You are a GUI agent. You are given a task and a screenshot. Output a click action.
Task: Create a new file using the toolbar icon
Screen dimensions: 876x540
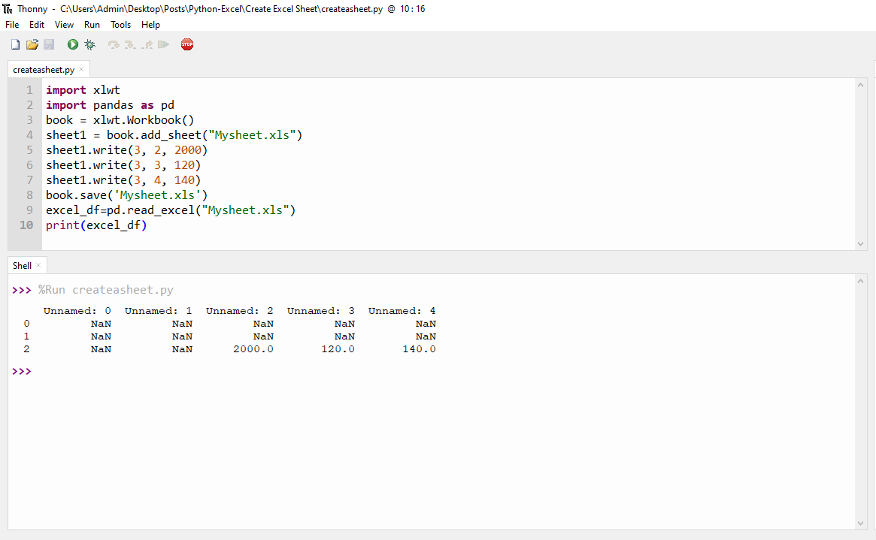tap(15, 44)
